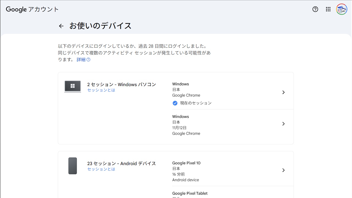Select the Google Pixel 10 device name
The height and width of the screenshot is (198, 352).
(186, 163)
